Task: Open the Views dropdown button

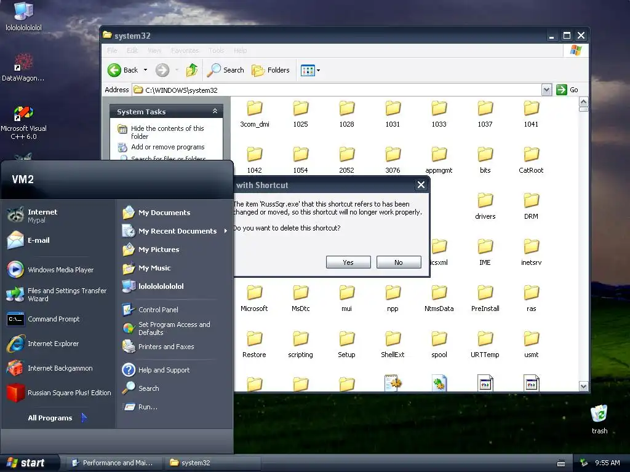Action: (310, 70)
